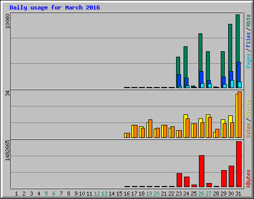The width and height of the screenshot is (254, 199).
Task: Select the green hits bar for day 31
Action: pos(238,38)
